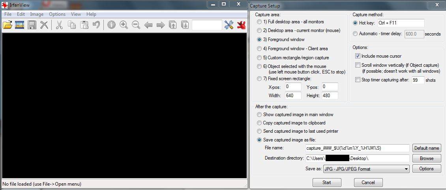This screenshot has width=446, height=190.
Task: Click the Save floppy disk icon
Action: pos(32,25)
